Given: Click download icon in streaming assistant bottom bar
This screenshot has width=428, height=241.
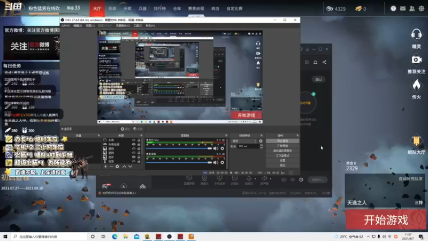Looking at the screenshot, I should coord(124,186).
